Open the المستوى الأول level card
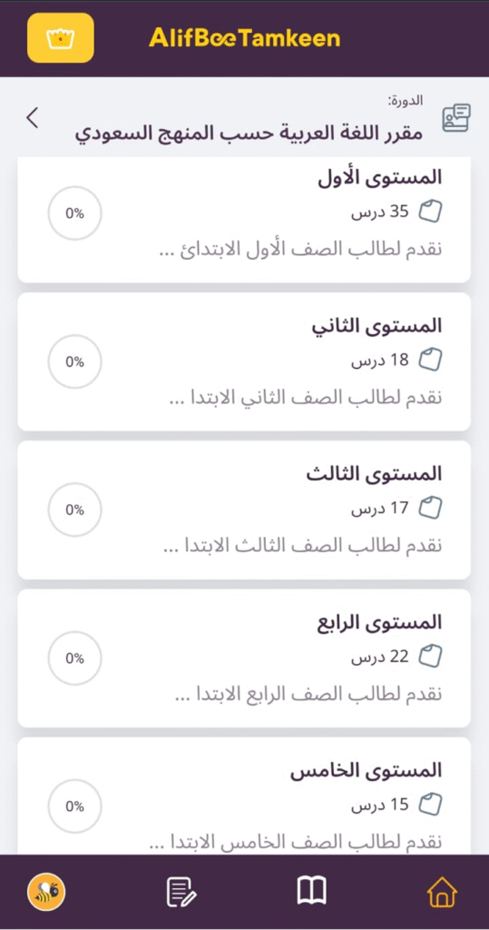489x930 pixels. pyautogui.click(x=244, y=220)
